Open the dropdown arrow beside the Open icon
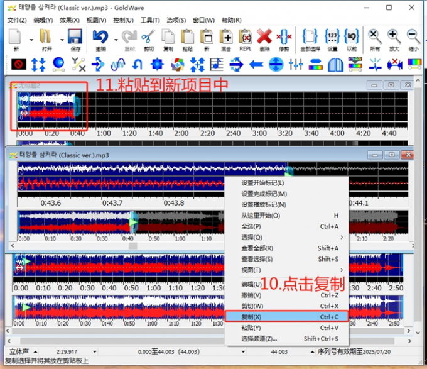Screen dimensions: 427x369 (62, 40)
